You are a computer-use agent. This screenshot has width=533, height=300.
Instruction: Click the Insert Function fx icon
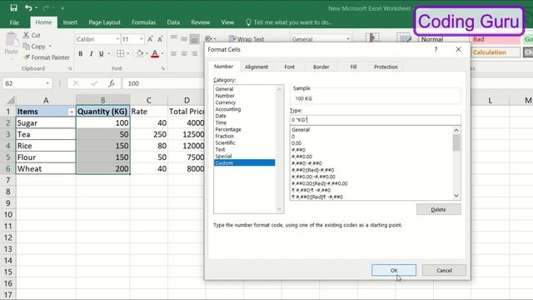click(112, 83)
